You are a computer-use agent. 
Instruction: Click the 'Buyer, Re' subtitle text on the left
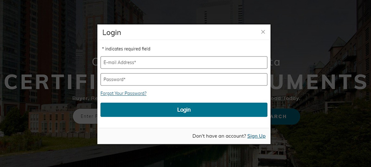(x=85, y=98)
